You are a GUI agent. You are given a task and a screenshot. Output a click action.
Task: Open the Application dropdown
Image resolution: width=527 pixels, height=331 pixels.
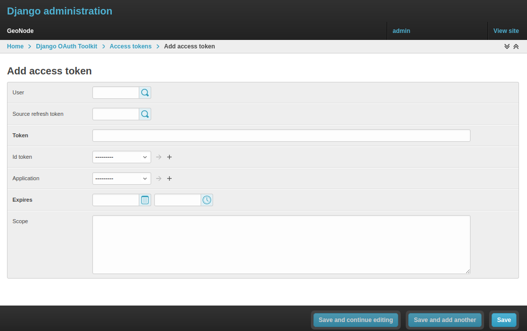pos(121,178)
